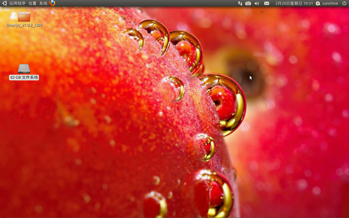Select the 62 GB 文件系统 drive icon

point(24,69)
